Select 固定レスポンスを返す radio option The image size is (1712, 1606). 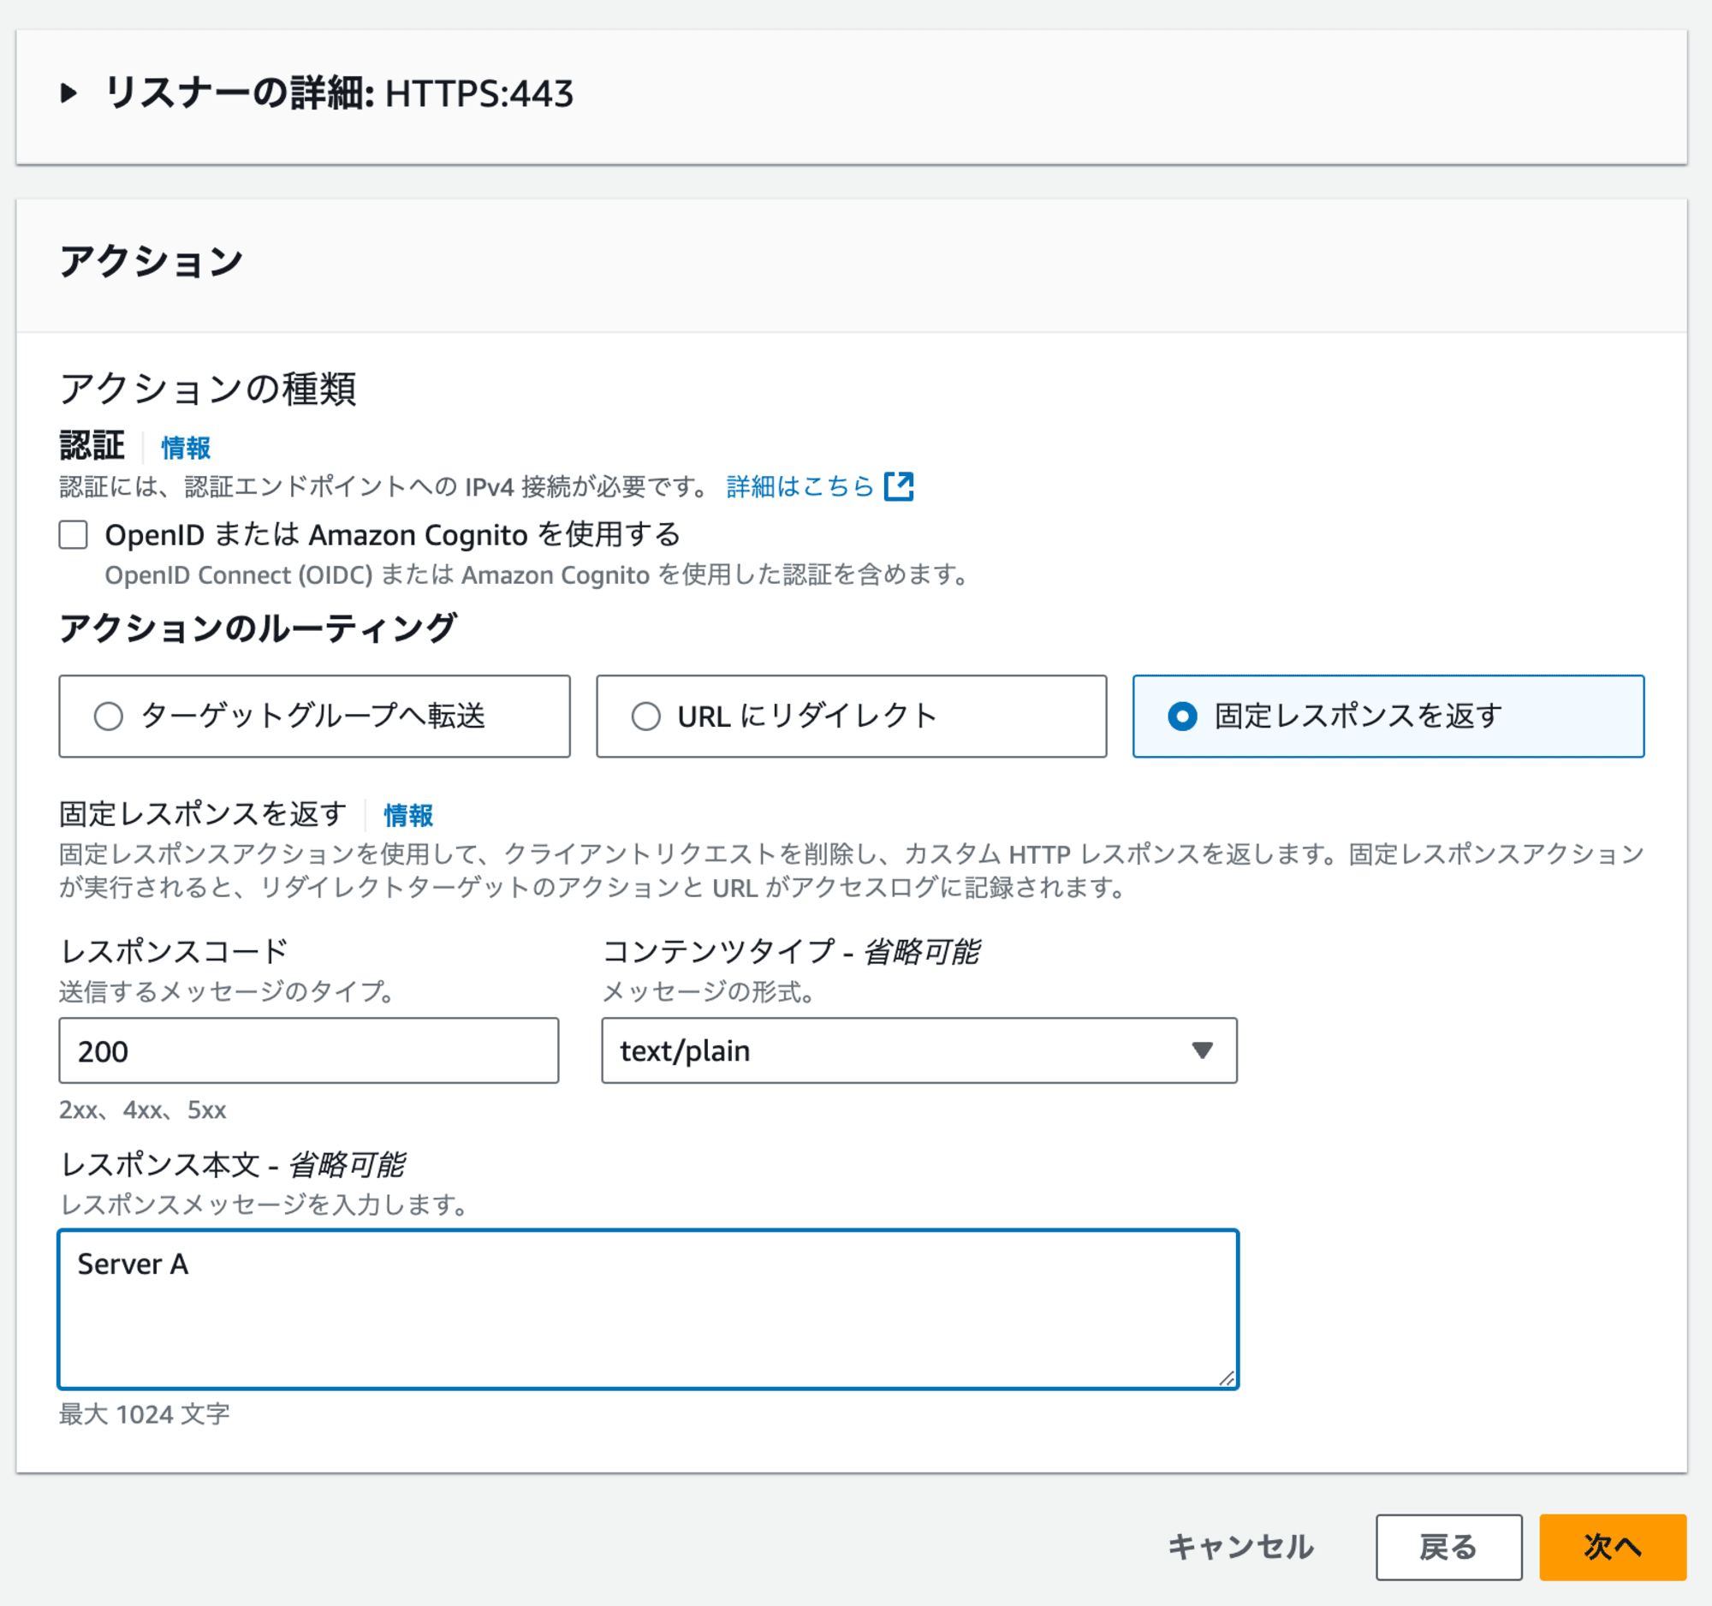pos(1182,717)
